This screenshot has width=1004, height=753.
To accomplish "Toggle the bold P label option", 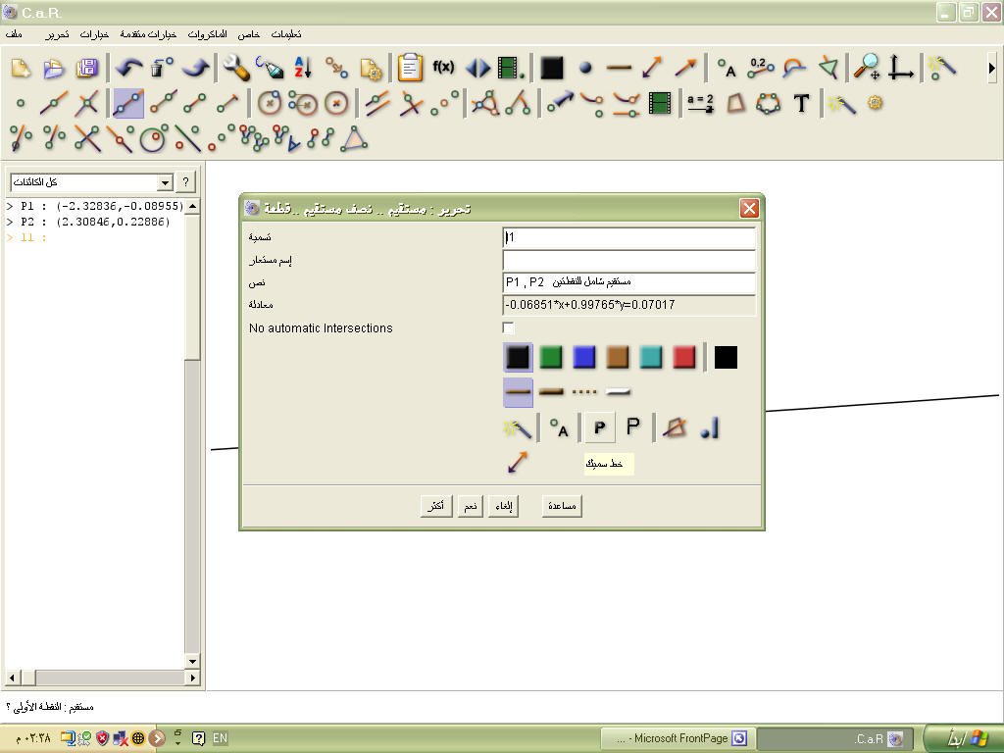I will tap(599, 427).
